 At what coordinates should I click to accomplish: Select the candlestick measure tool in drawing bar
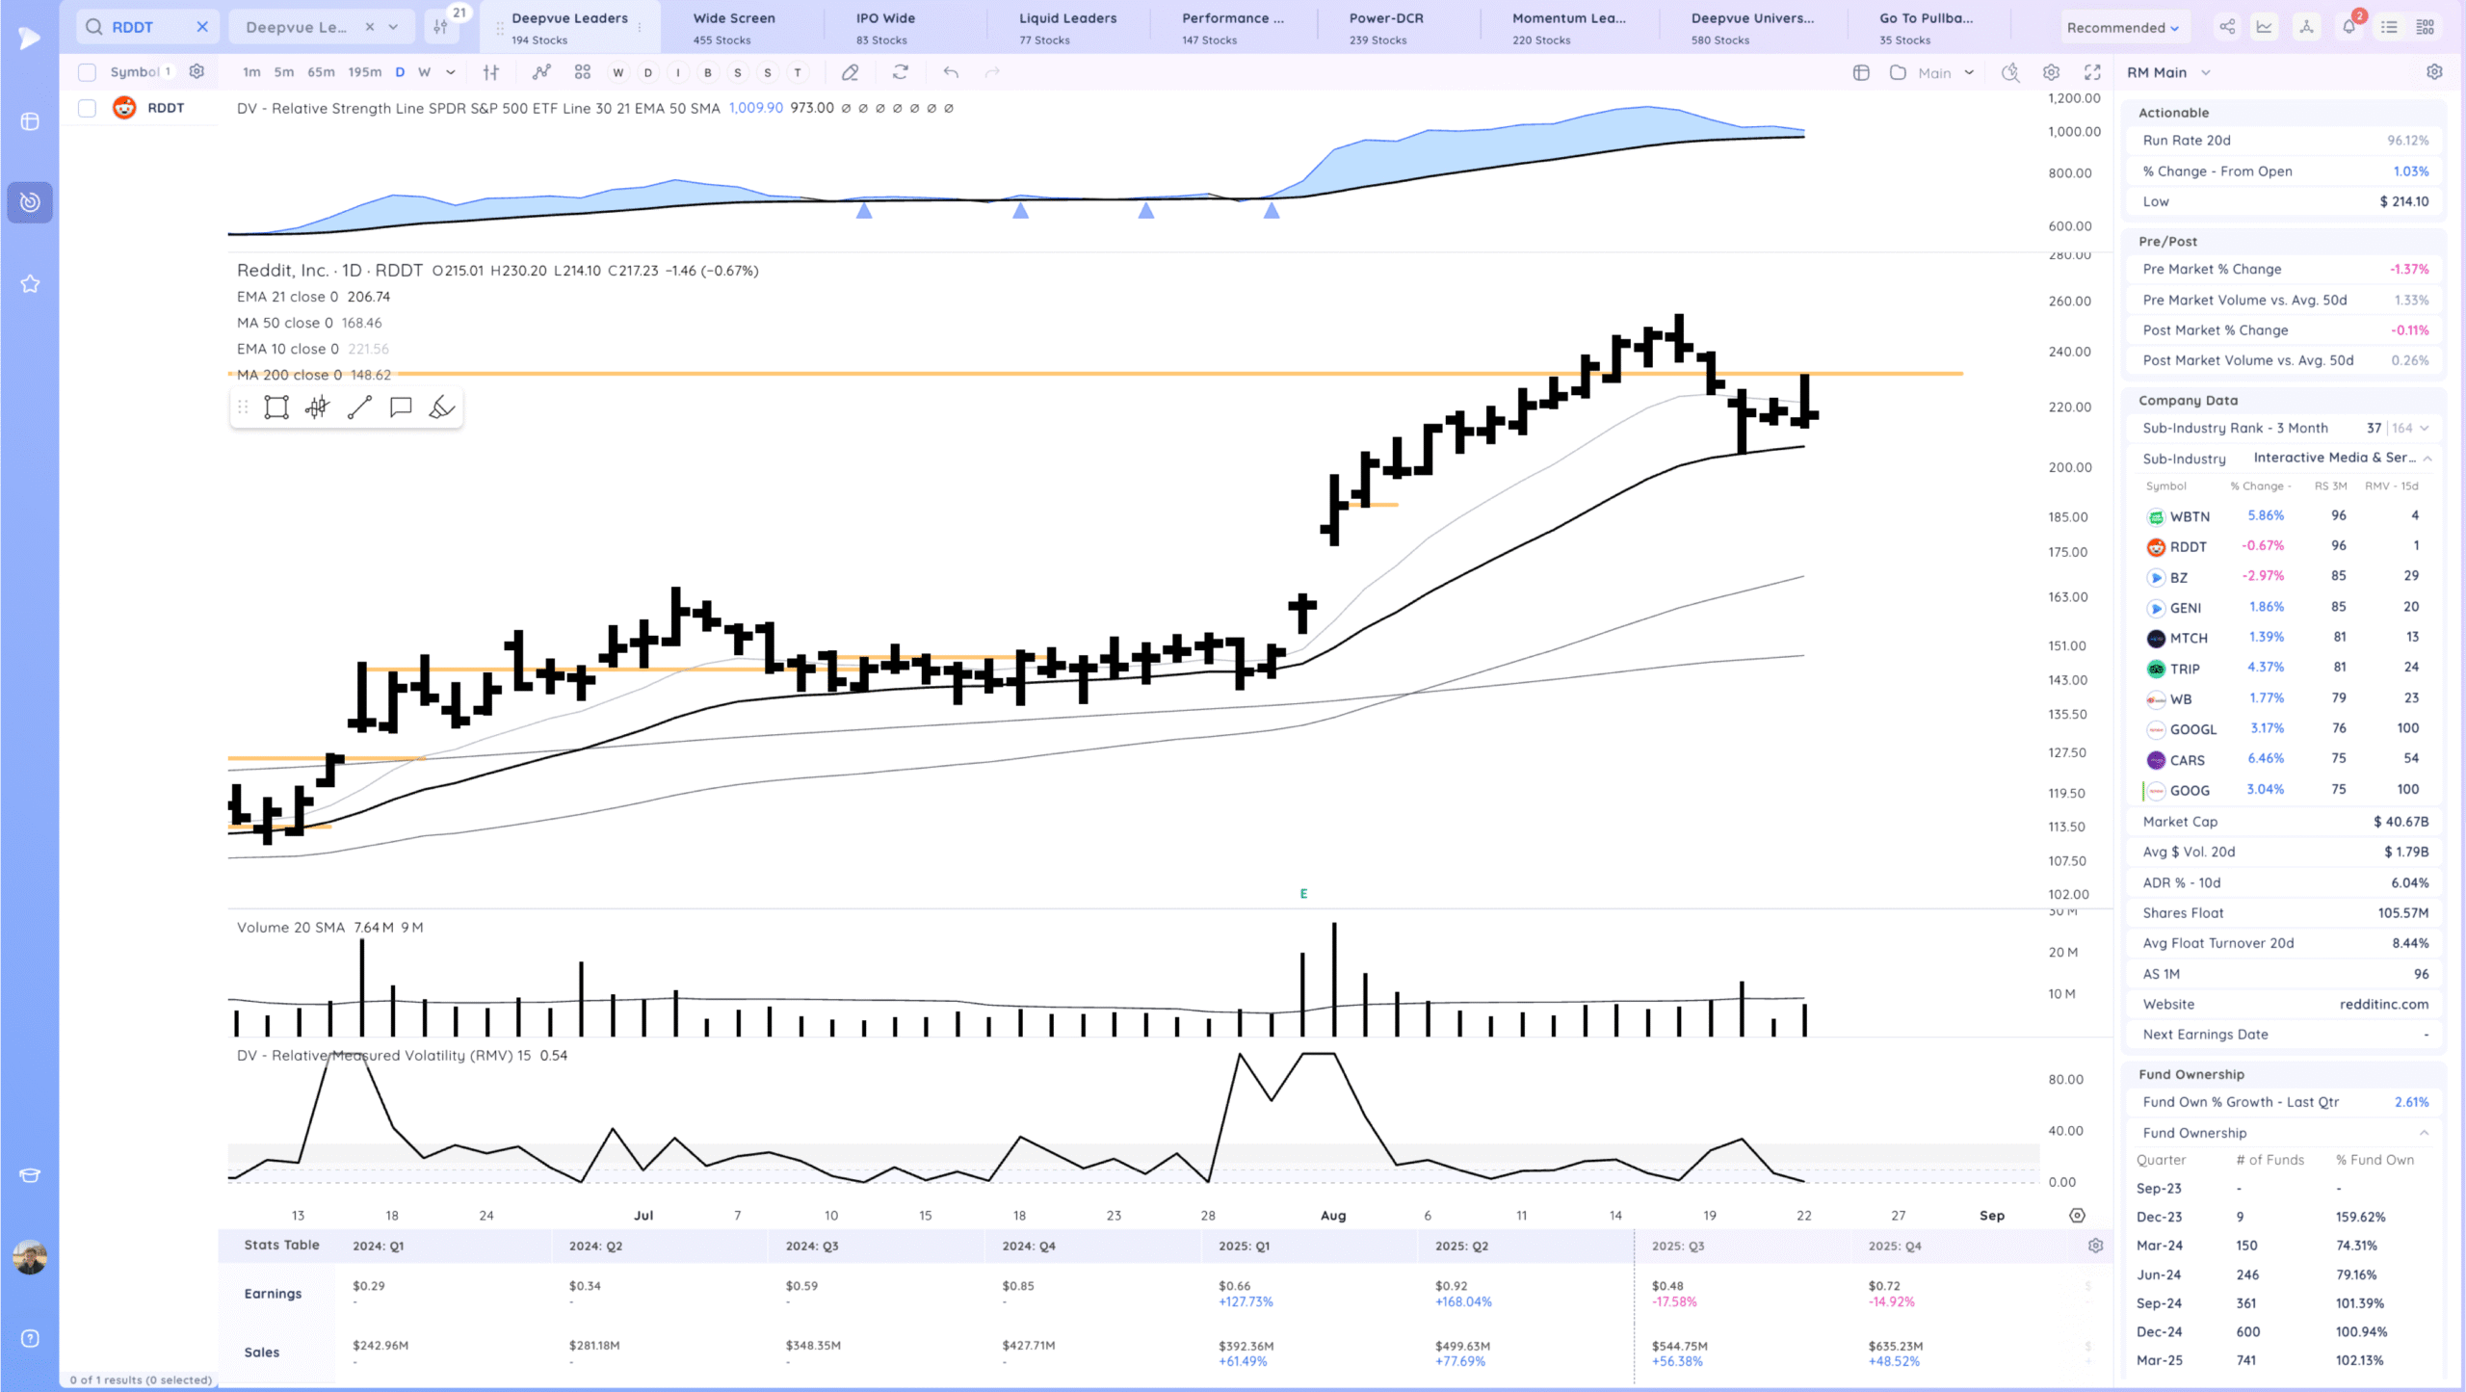tap(317, 407)
